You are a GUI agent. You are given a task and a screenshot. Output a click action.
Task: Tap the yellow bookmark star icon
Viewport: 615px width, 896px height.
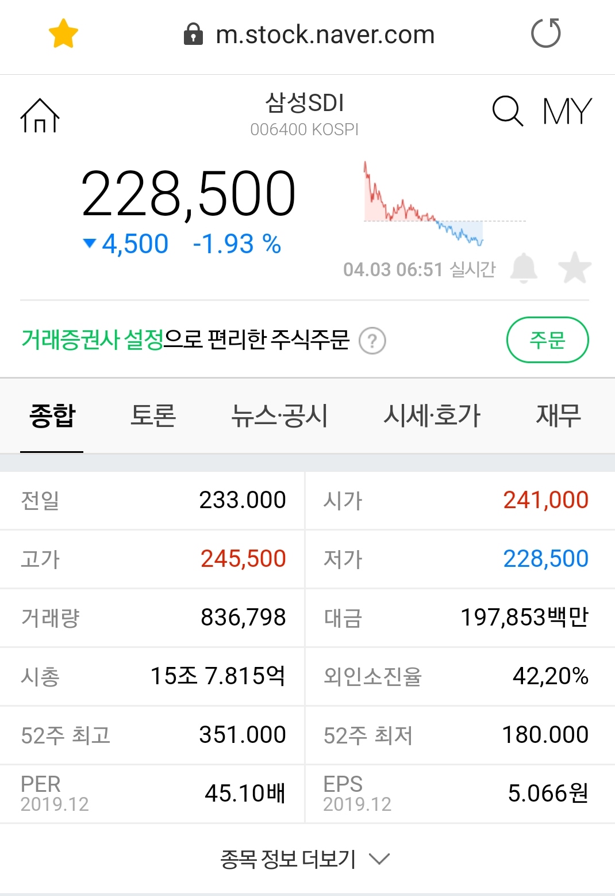click(x=63, y=33)
